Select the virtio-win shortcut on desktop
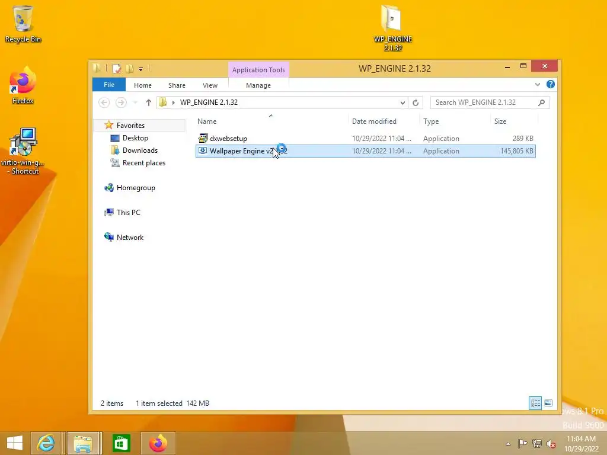The width and height of the screenshot is (607, 455). coord(23,151)
